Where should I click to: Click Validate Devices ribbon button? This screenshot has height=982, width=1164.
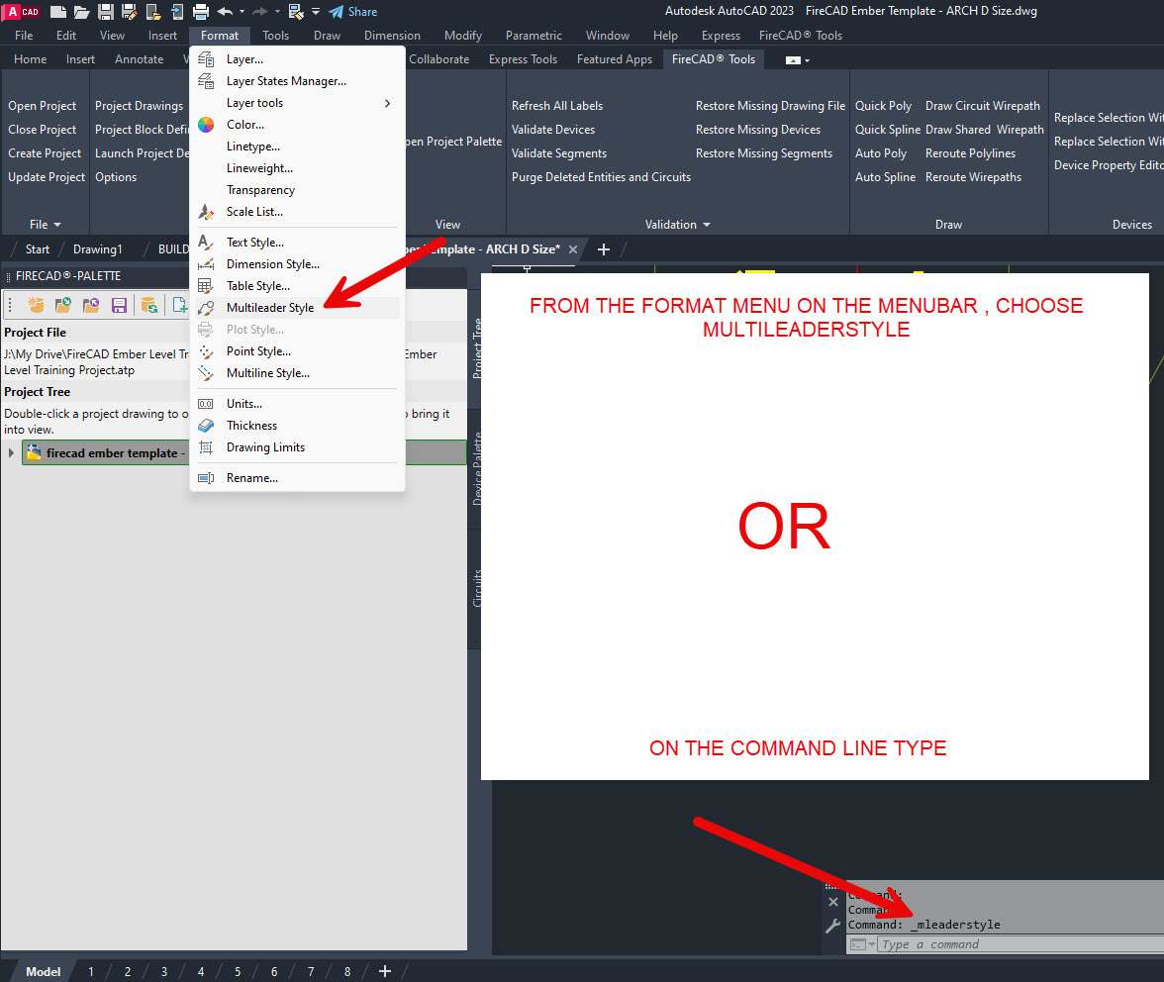pos(553,129)
